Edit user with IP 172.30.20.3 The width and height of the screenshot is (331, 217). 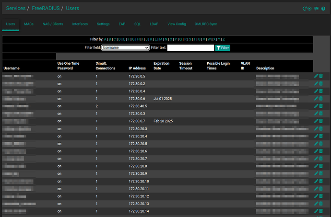tap(316, 129)
